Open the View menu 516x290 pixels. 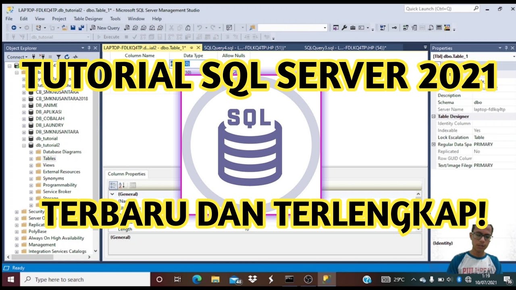40,19
